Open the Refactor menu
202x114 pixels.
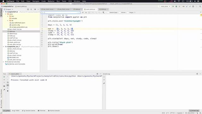[51, 1]
